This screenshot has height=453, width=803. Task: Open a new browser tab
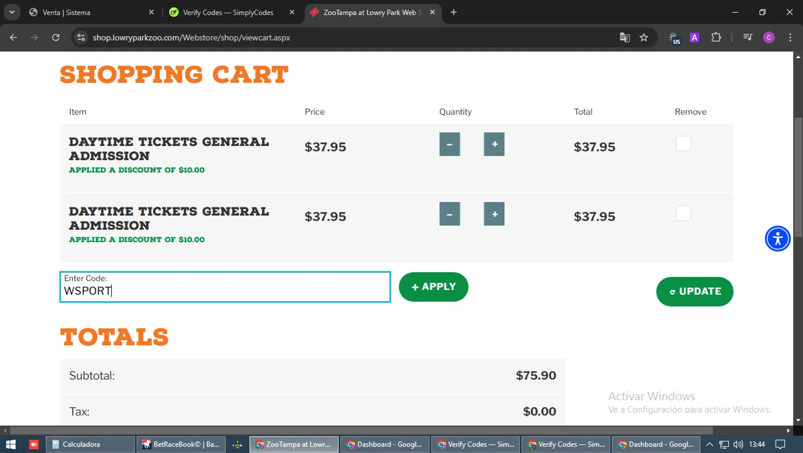pyautogui.click(x=453, y=12)
